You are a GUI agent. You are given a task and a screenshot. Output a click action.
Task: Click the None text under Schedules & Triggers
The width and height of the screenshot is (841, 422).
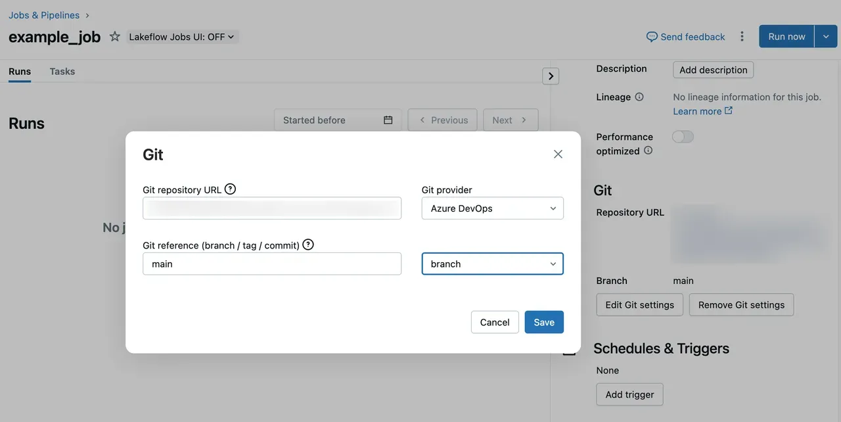608,371
